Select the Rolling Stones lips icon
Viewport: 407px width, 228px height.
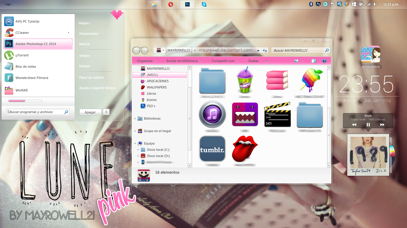pyautogui.click(x=245, y=149)
